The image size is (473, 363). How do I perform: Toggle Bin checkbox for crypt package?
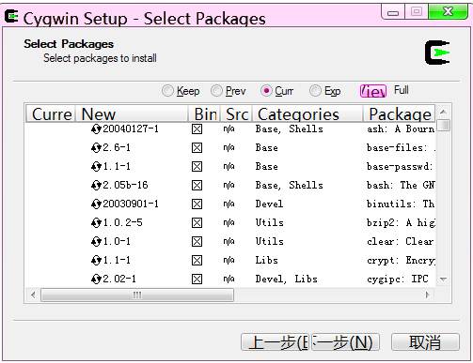(x=197, y=260)
